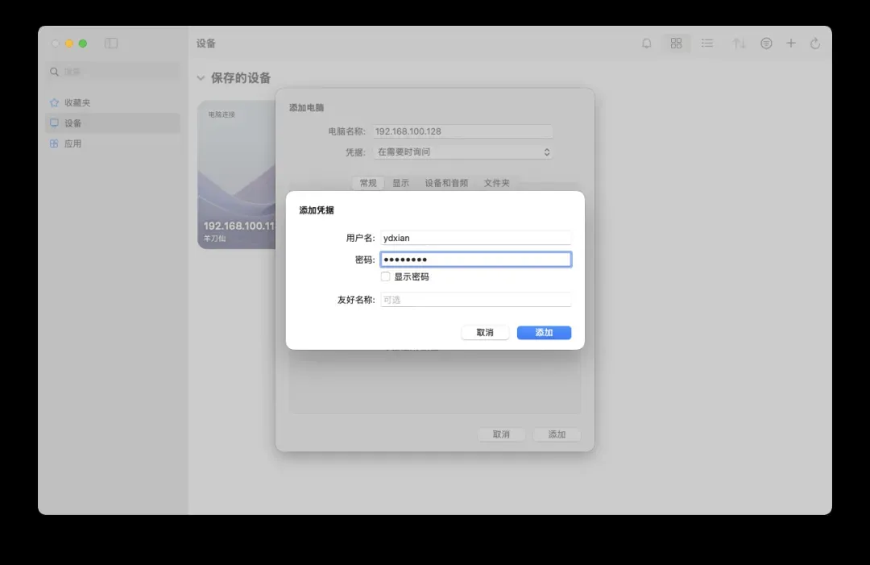The image size is (870, 565).
Task: Switch to the 设备和音频 tab
Action: coord(446,183)
